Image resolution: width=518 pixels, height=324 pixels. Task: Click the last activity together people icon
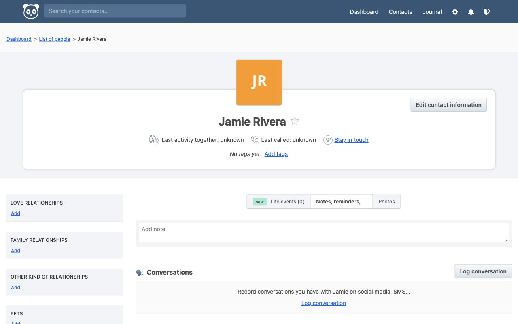click(x=154, y=140)
